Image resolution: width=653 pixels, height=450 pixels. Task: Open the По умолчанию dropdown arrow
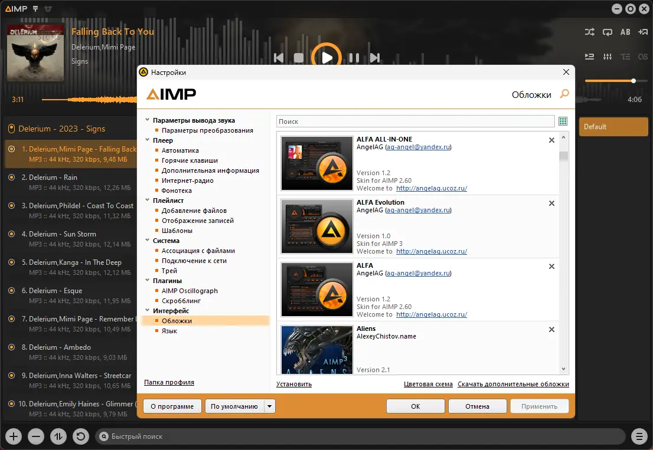(269, 406)
